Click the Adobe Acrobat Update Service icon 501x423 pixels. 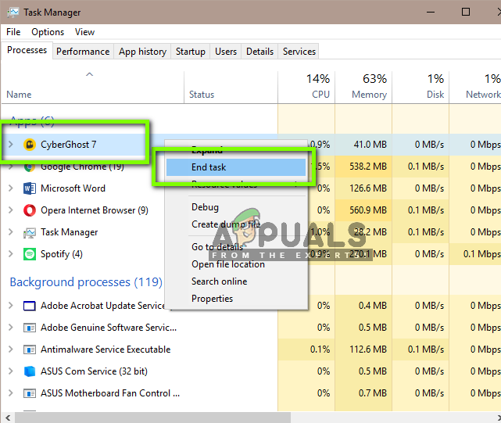pos(30,306)
